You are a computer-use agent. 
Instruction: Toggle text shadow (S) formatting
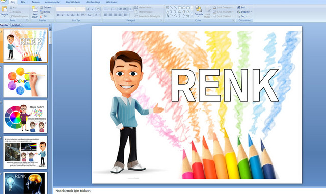[78, 15]
